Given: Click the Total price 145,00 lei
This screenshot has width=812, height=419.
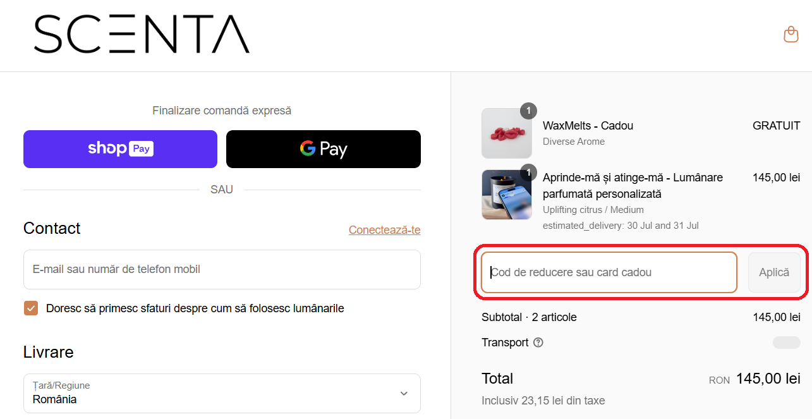Looking at the screenshot, I should point(768,379).
